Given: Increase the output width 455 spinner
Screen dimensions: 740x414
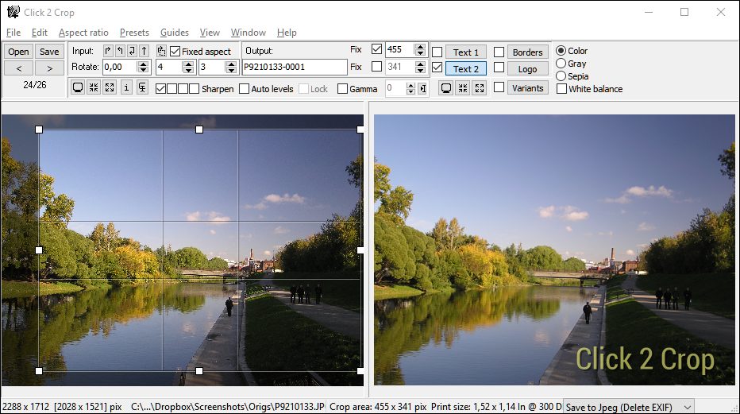Looking at the screenshot, I should point(422,46).
